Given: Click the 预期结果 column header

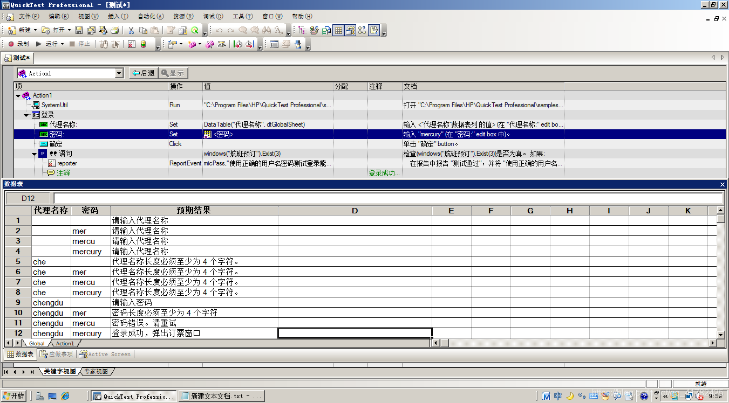Looking at the screenshot, I should [194, 211].
